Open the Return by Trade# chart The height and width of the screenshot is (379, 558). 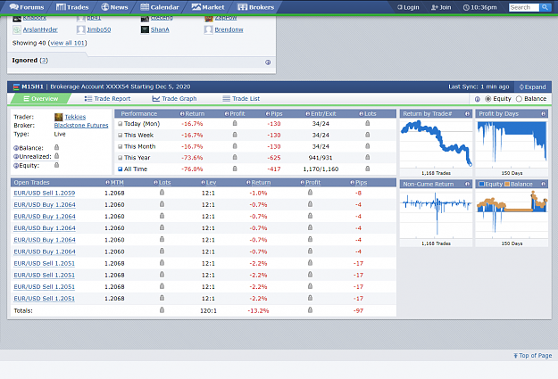[x=436, y=144]
